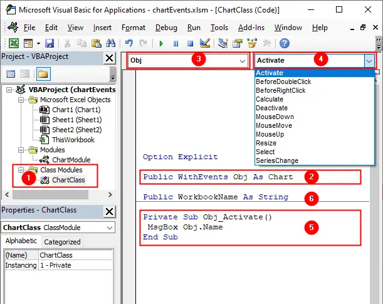Open the Object Browser toolbar icon
Viewport: 383px width, 304px height.
252,43
